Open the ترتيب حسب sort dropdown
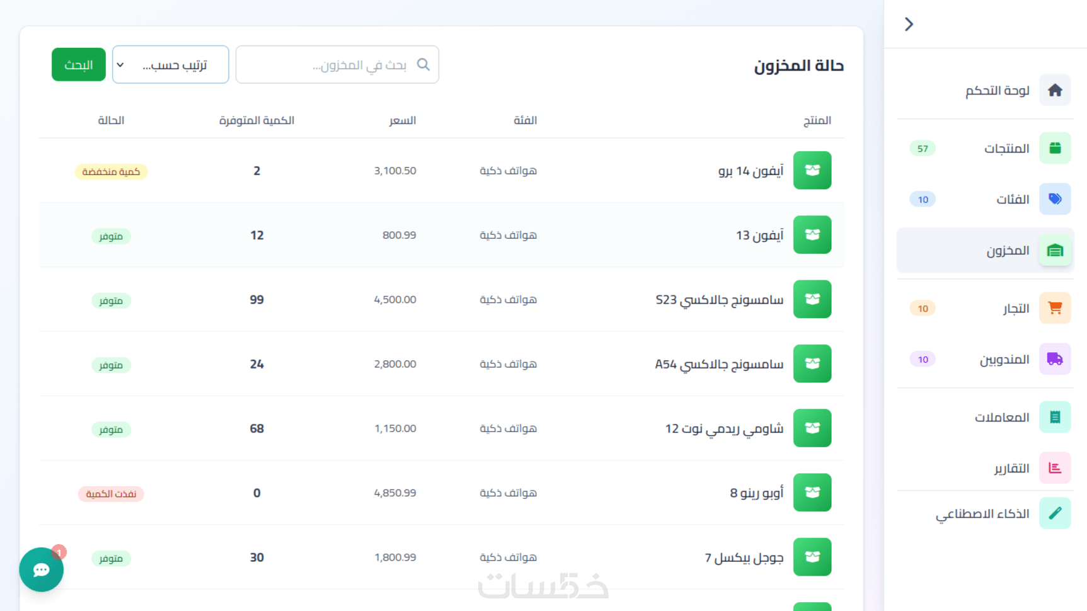 [x=170, y=64]
